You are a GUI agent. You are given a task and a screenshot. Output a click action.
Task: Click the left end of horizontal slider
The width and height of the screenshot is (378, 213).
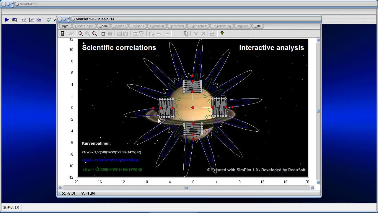tap(60, 188)
